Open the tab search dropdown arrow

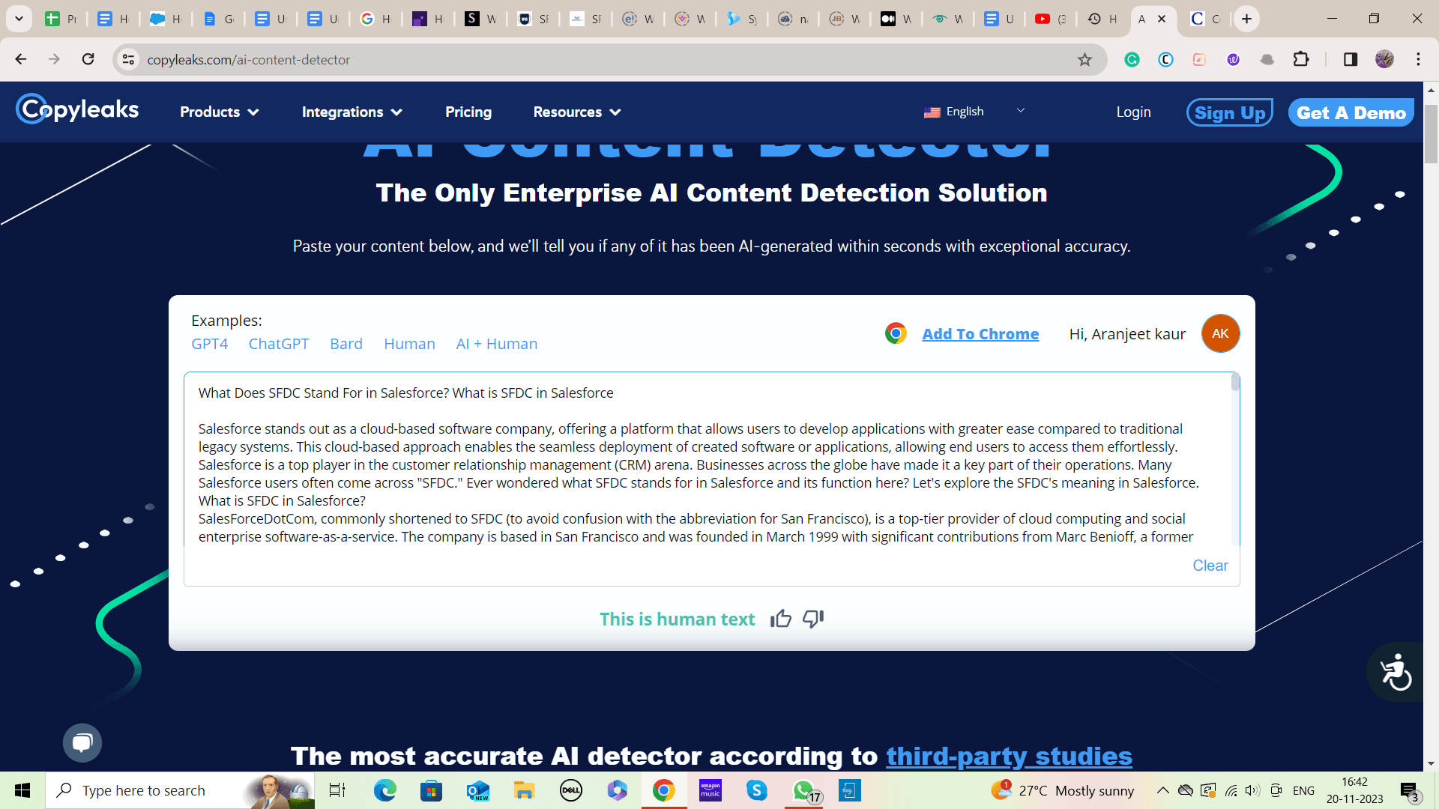click(x=19, y=19)
